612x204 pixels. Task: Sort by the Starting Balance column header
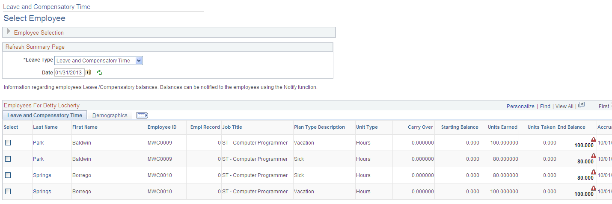click(x=460, y=127)
